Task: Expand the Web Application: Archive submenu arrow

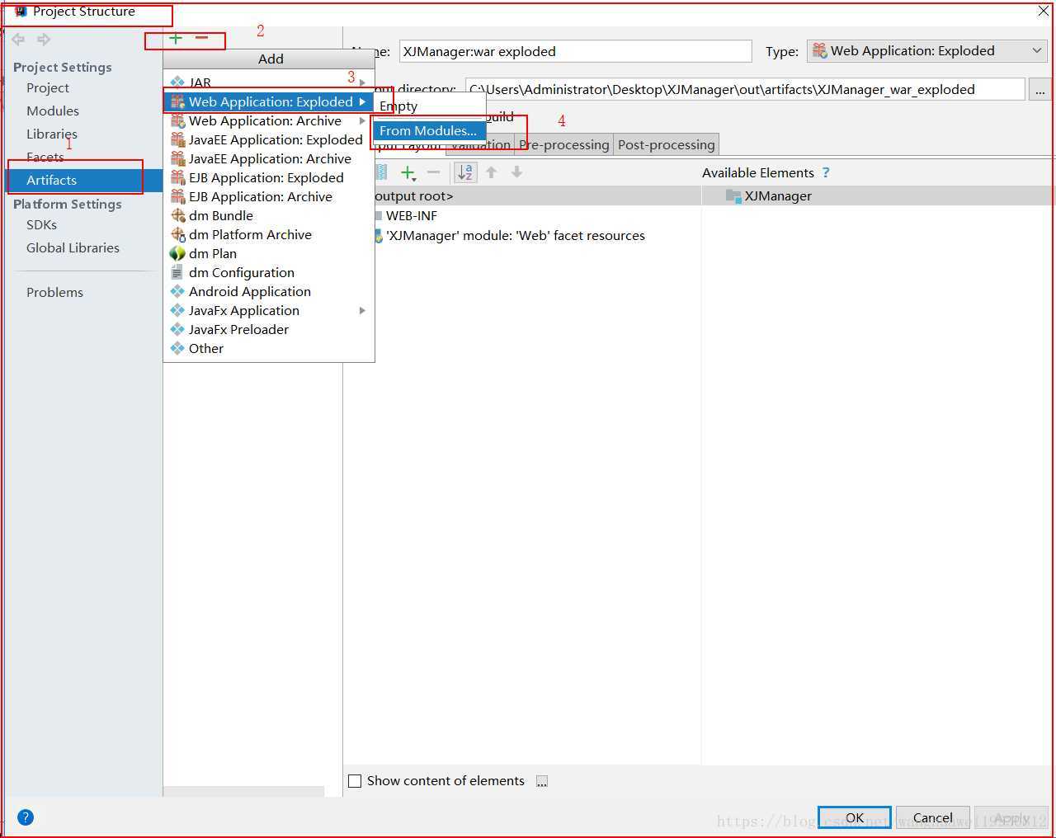Action: pos(362,121)
